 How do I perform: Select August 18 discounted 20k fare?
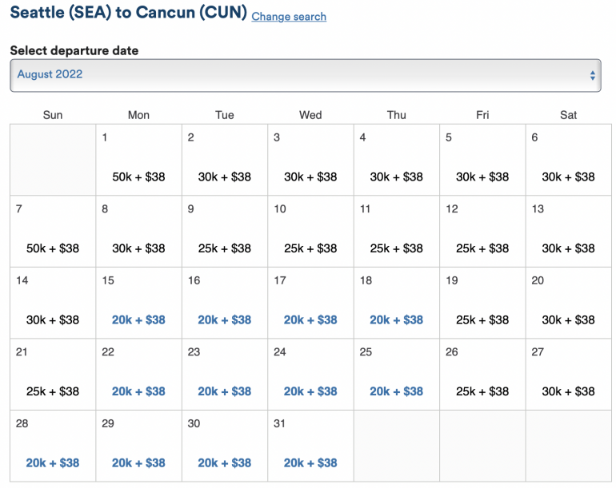click(x=396, y=319)
